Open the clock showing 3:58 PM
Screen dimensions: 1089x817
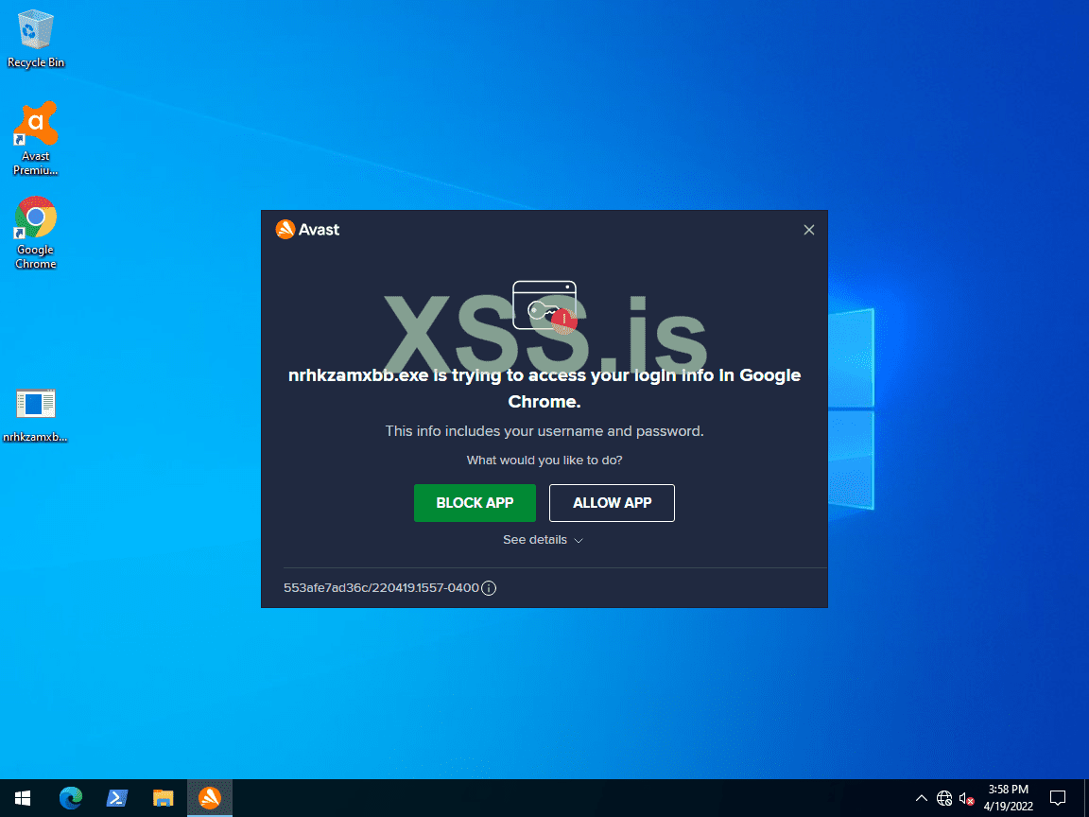[x=1008, y=798]
